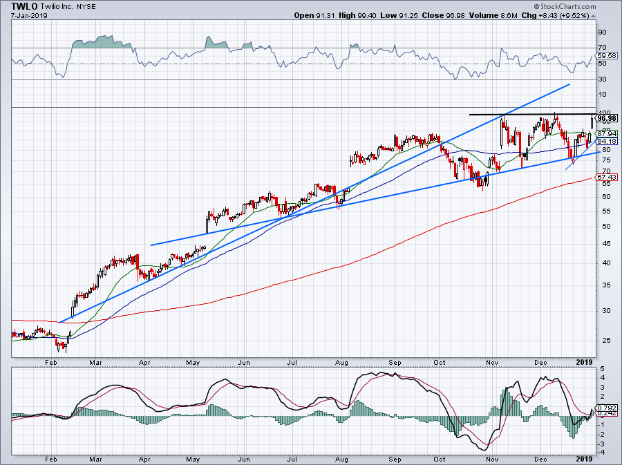Image resolution: width=622 pixels, height=465 pixels.
Task: Click Oct on the price chart time axis
Action: point(440,362)
